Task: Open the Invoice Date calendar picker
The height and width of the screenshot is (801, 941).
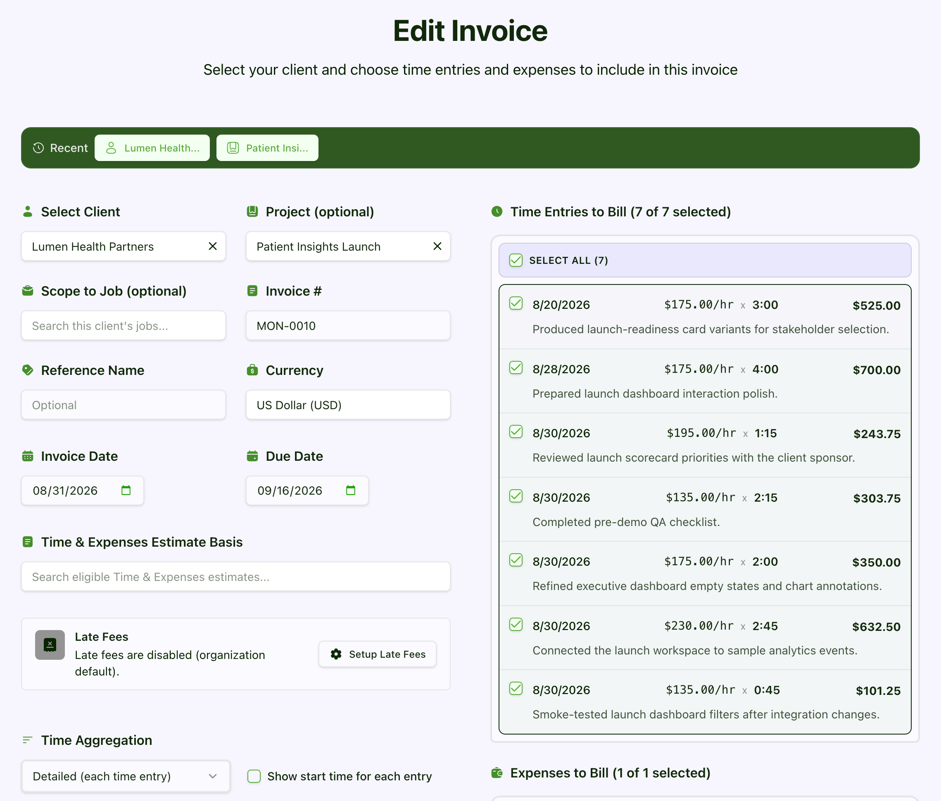Action: click(x=126, y=491)
